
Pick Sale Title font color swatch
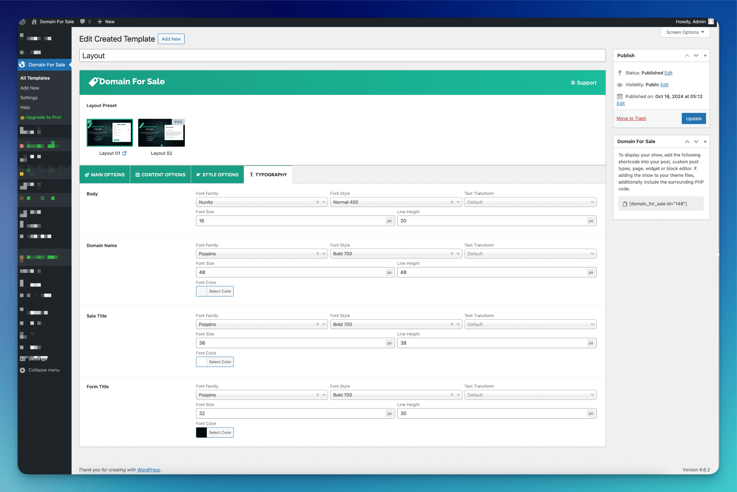[202, 362]
